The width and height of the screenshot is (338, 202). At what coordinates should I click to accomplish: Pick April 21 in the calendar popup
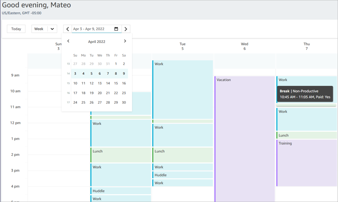pyautogui.click(x=108, y=93)
